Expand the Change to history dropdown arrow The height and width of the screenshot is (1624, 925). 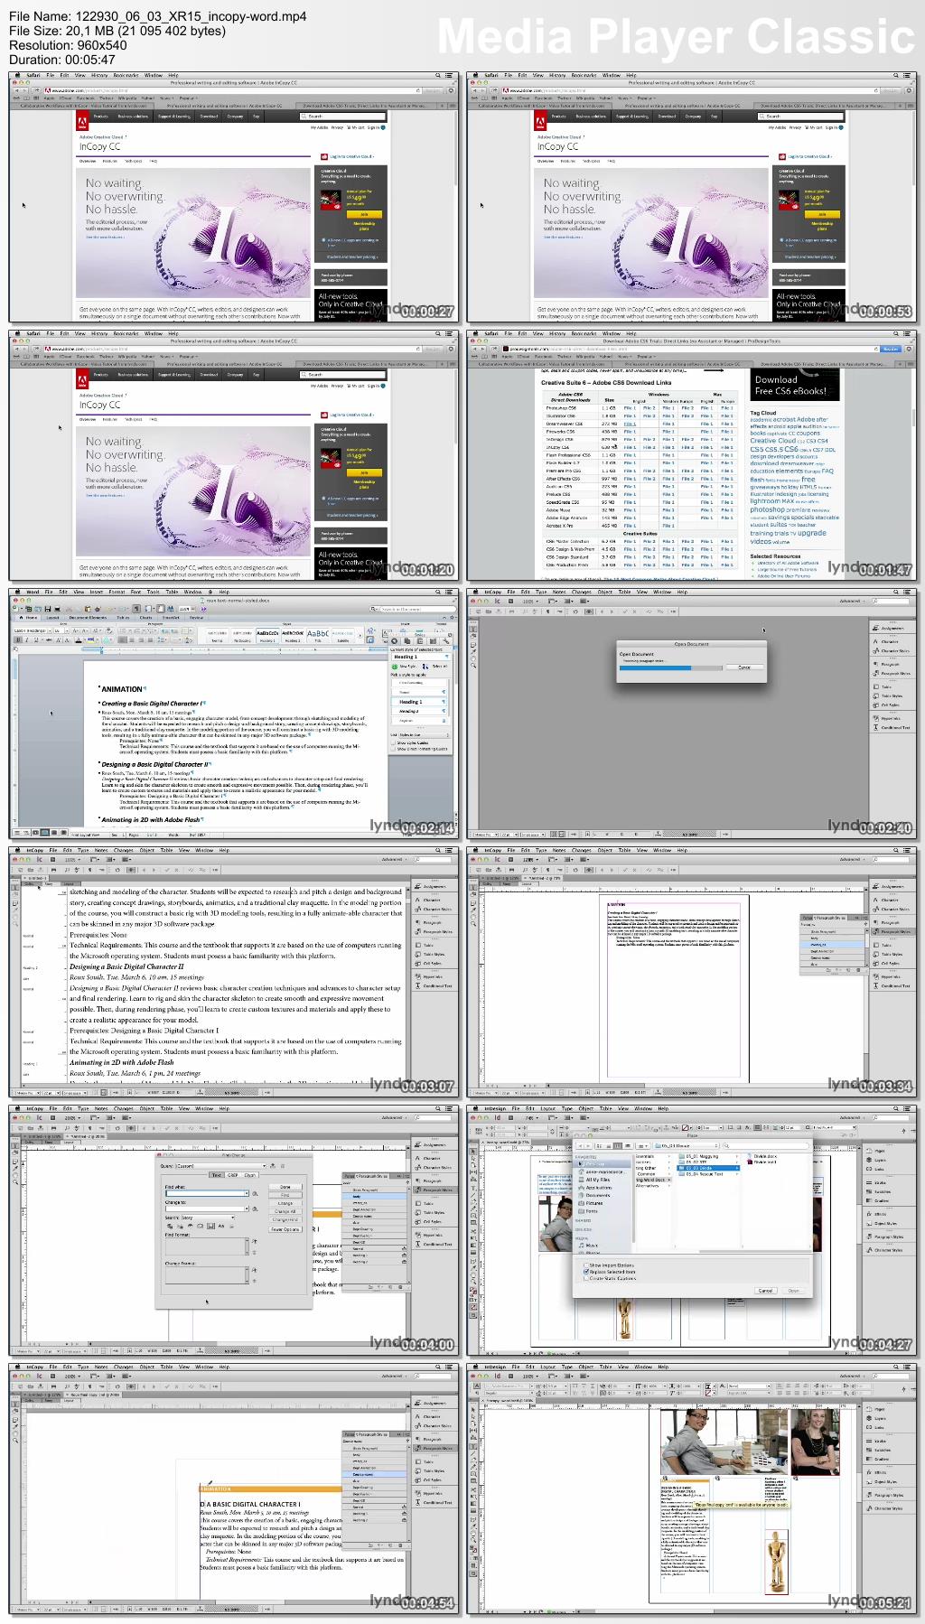[246, 1209]
